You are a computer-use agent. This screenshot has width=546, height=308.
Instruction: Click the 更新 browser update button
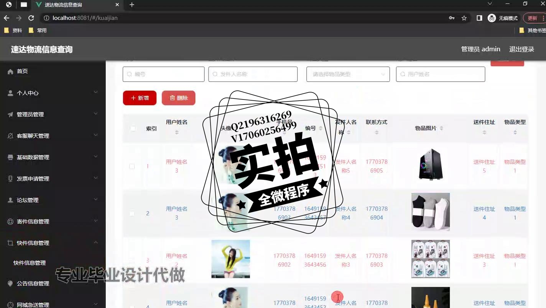(x=534, y=18)
